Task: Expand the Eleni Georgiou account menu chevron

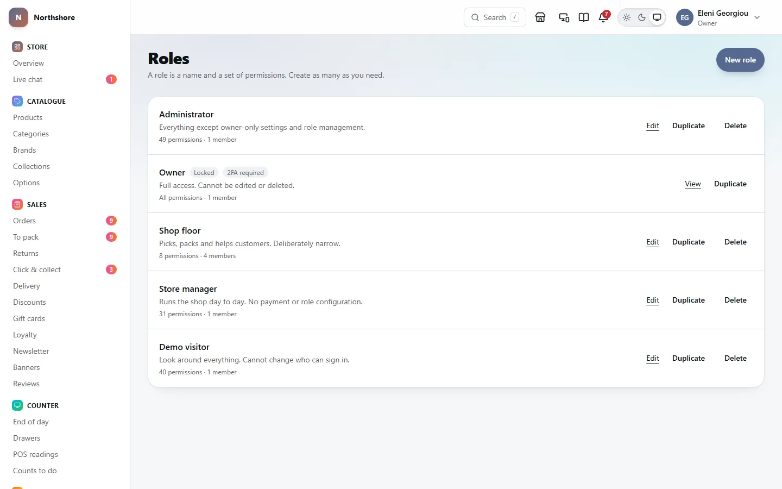Action: [x=757, y=17]
